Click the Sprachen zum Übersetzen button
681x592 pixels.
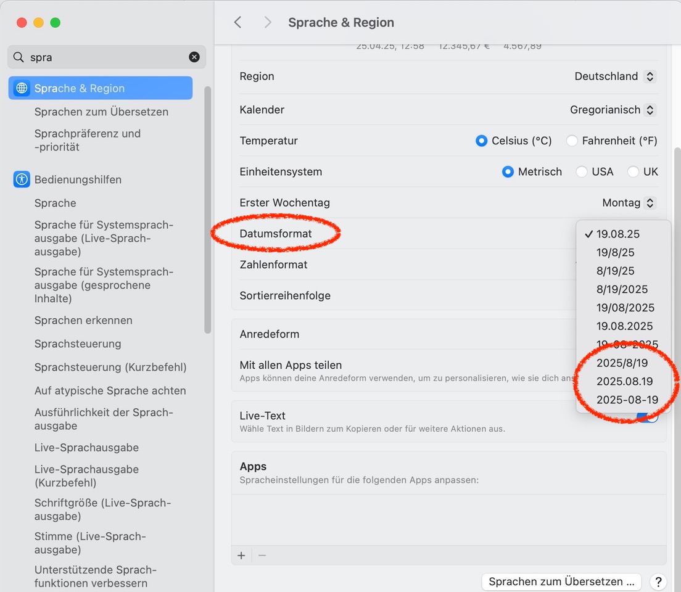point(561,582)
